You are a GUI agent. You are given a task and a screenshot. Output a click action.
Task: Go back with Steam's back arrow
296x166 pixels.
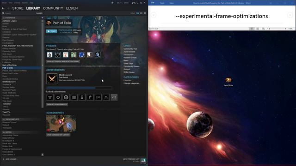[x=3, y=8]
